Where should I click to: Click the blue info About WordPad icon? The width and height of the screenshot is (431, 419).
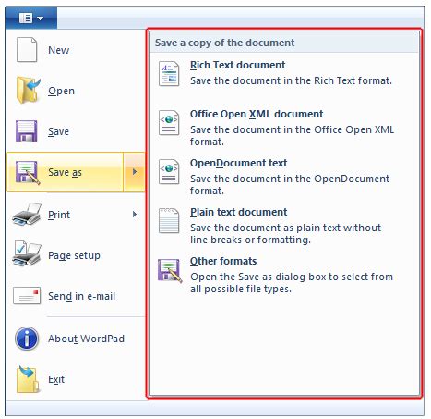27,339
